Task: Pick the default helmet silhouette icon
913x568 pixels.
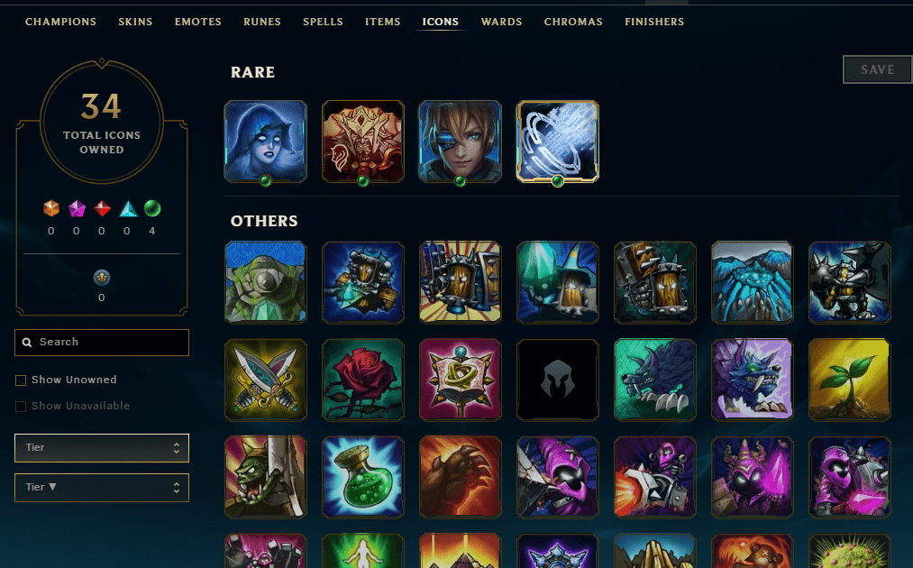Action: coord(558,380)
